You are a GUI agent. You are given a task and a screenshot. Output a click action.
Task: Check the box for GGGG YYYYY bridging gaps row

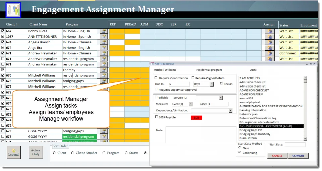(x=3, y=131)
